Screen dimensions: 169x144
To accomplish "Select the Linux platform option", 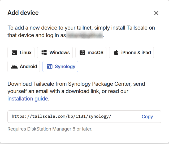I will pyautogui.click(x=21, y=53).
